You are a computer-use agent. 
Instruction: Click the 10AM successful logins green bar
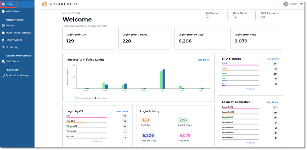pyautogui.click(x=104, y=86)
